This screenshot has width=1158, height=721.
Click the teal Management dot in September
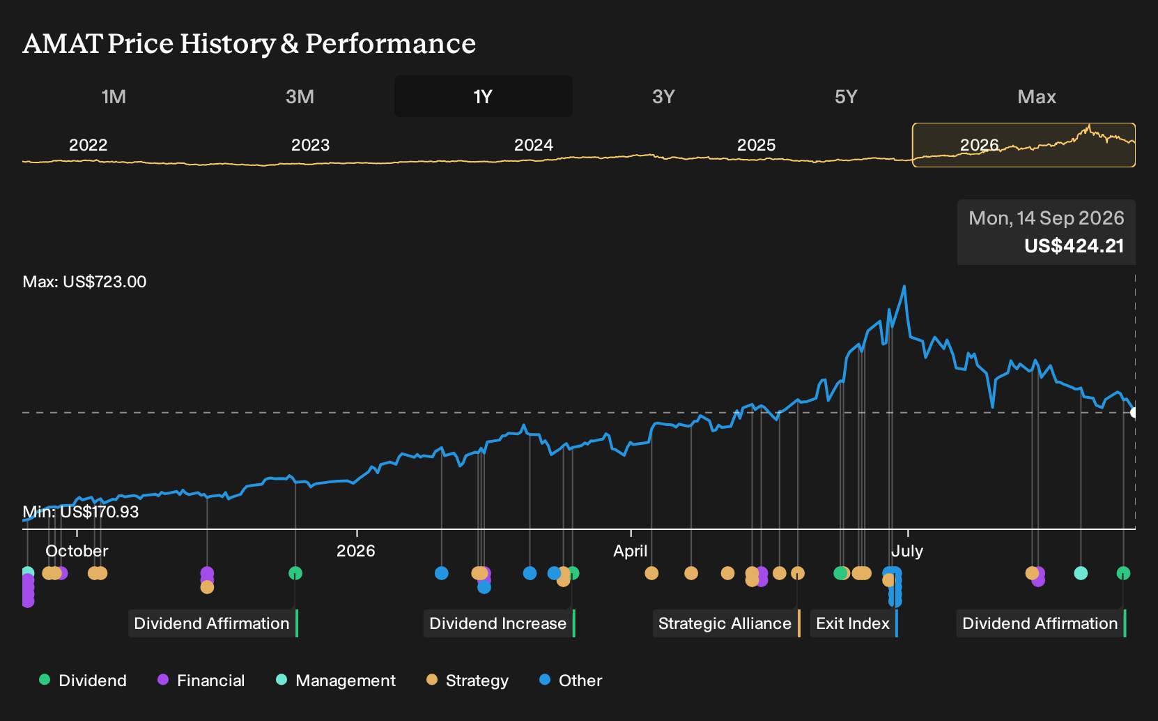[1081, 573]
